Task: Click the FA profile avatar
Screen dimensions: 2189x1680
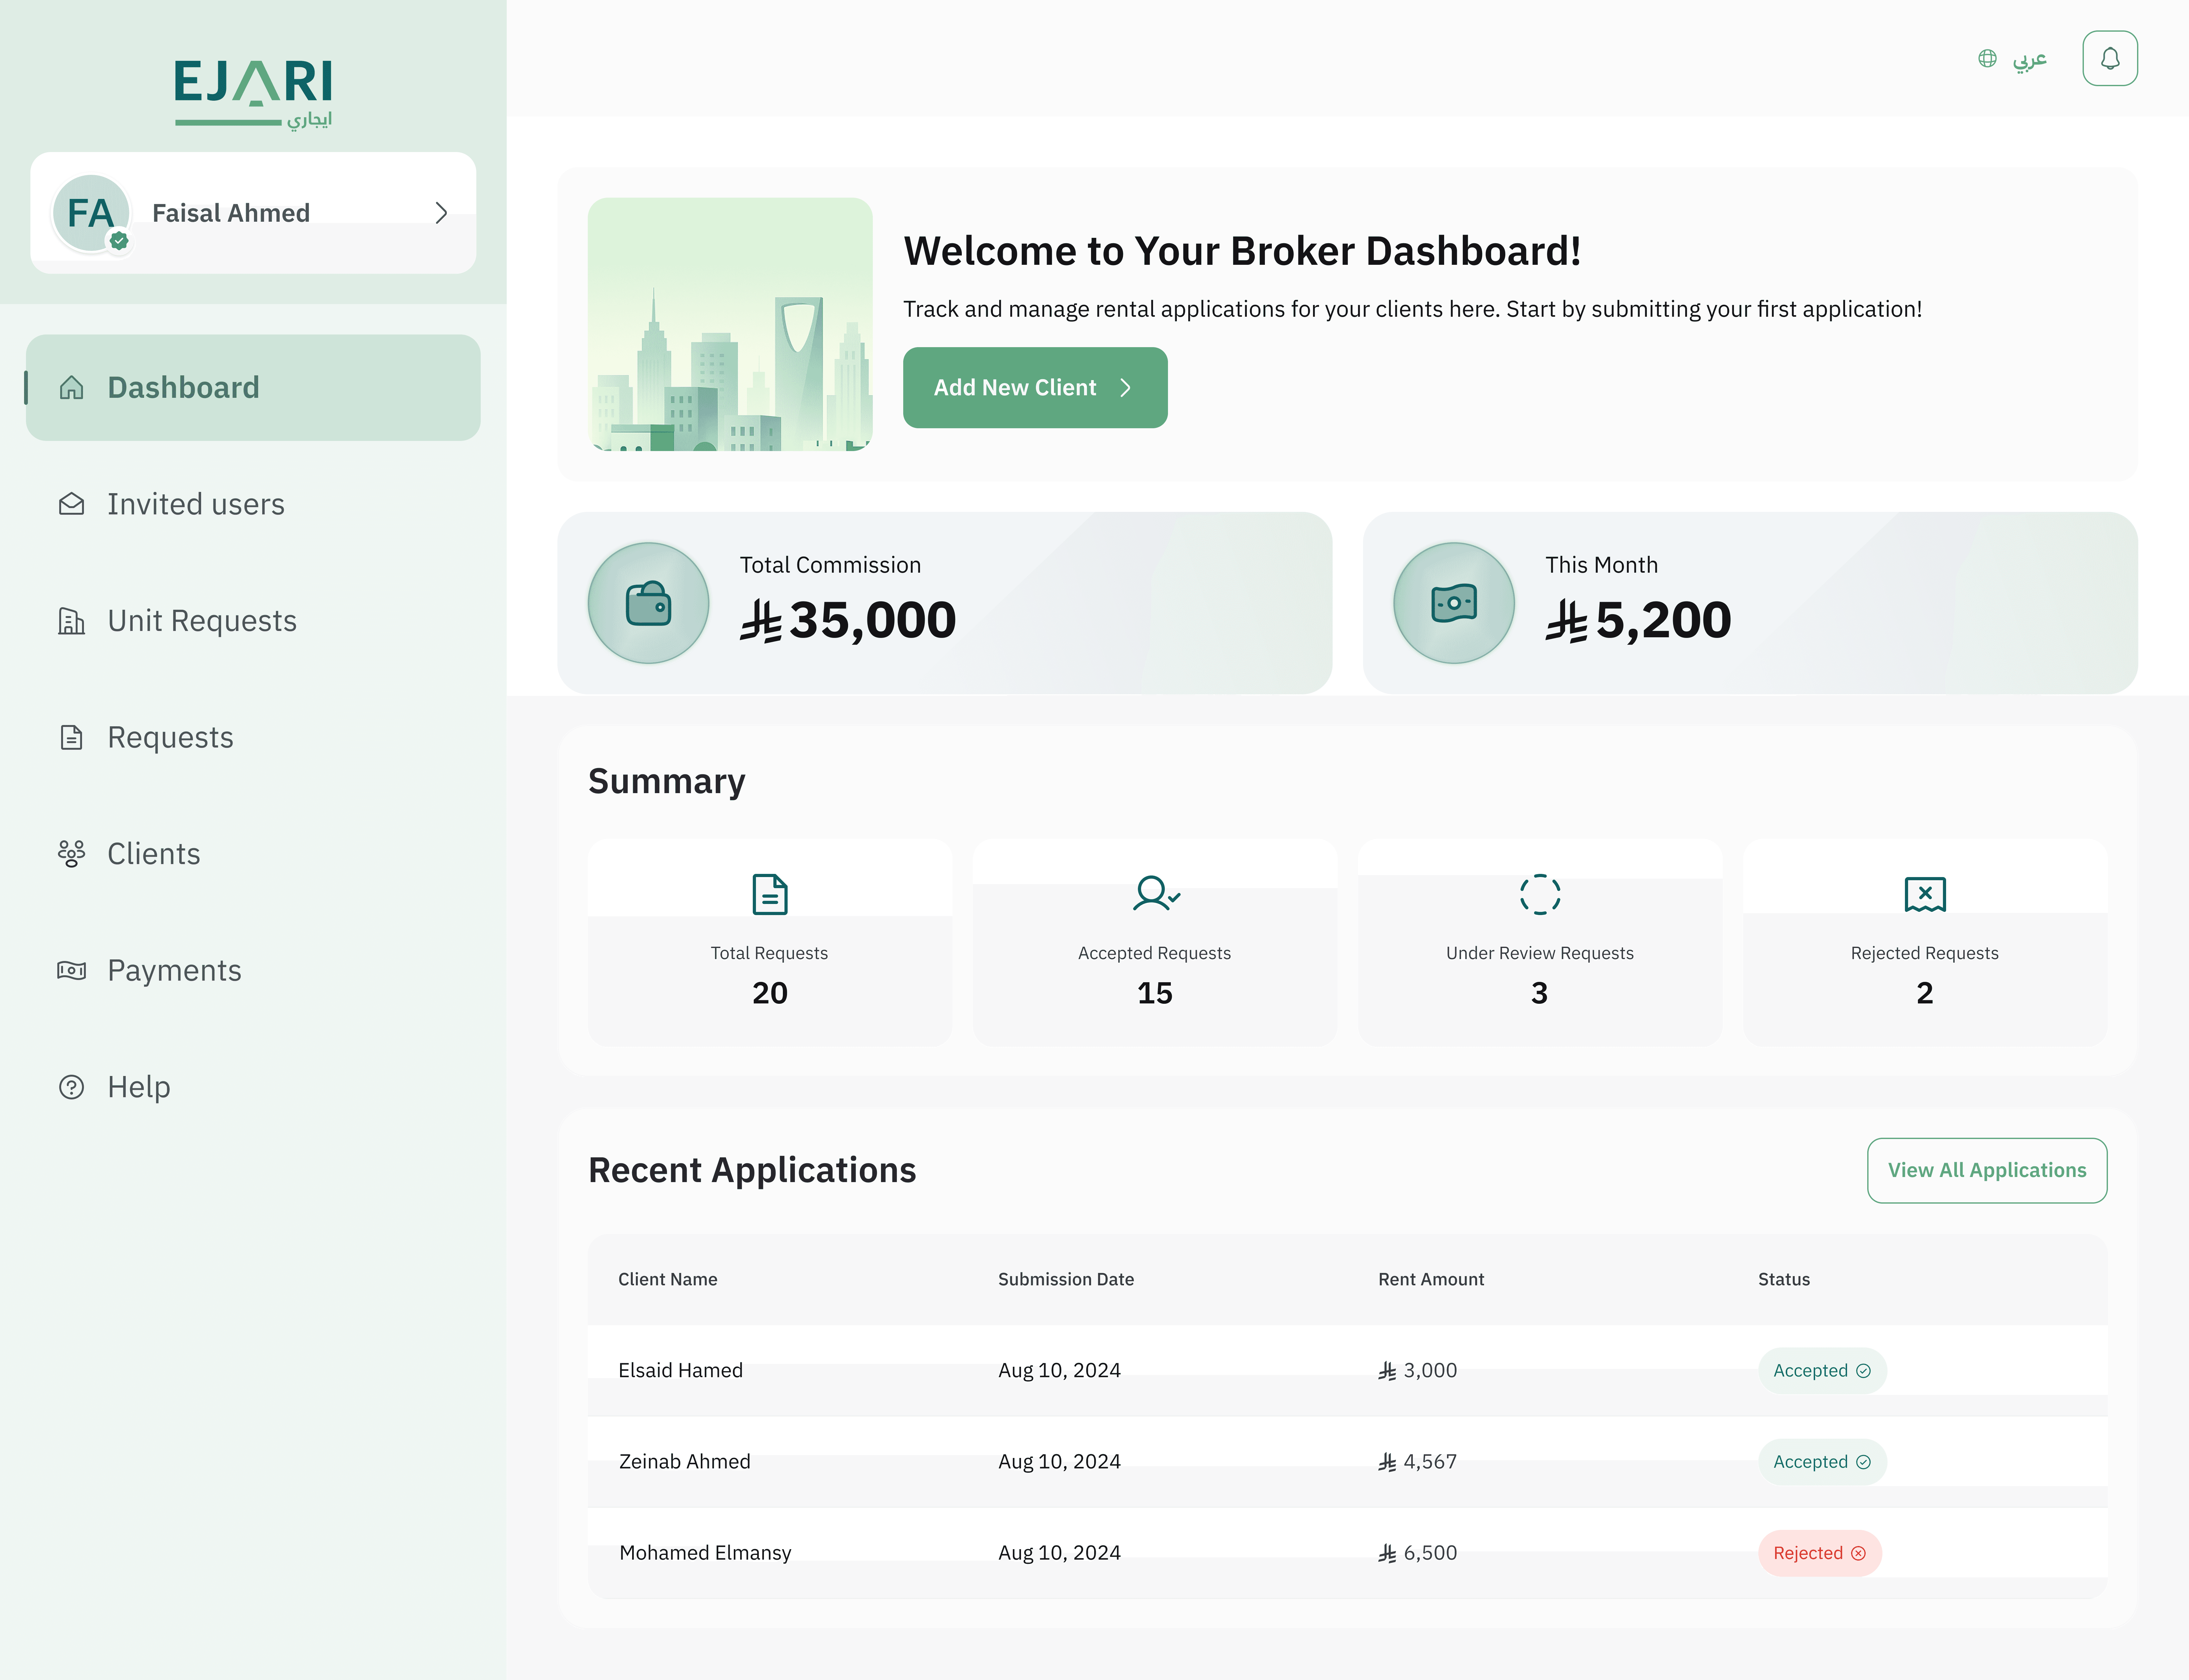Action: pos(91,213)
